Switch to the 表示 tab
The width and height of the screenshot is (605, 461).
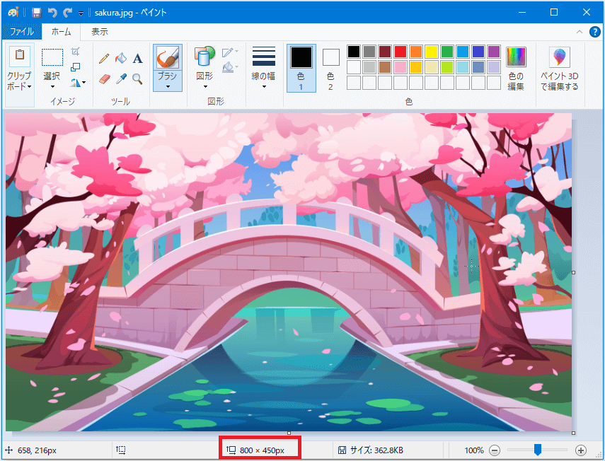click(x=100, y=32)
